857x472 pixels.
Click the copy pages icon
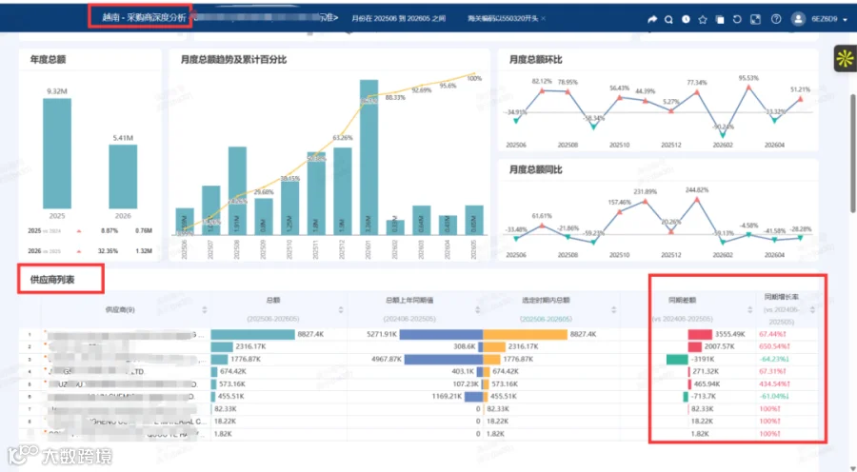click(721, 19)
